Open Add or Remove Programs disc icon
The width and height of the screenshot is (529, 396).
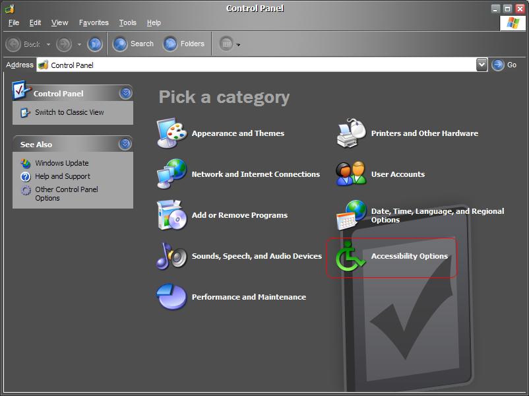[171, 215]
